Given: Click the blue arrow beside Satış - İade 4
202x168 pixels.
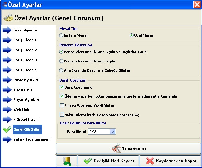Looking at the screenshot, I should (x=7, y=70).
